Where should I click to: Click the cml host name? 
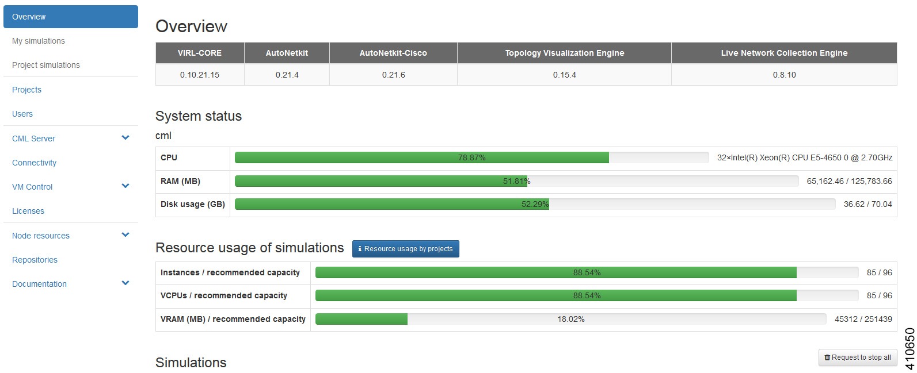click(163, 136)
